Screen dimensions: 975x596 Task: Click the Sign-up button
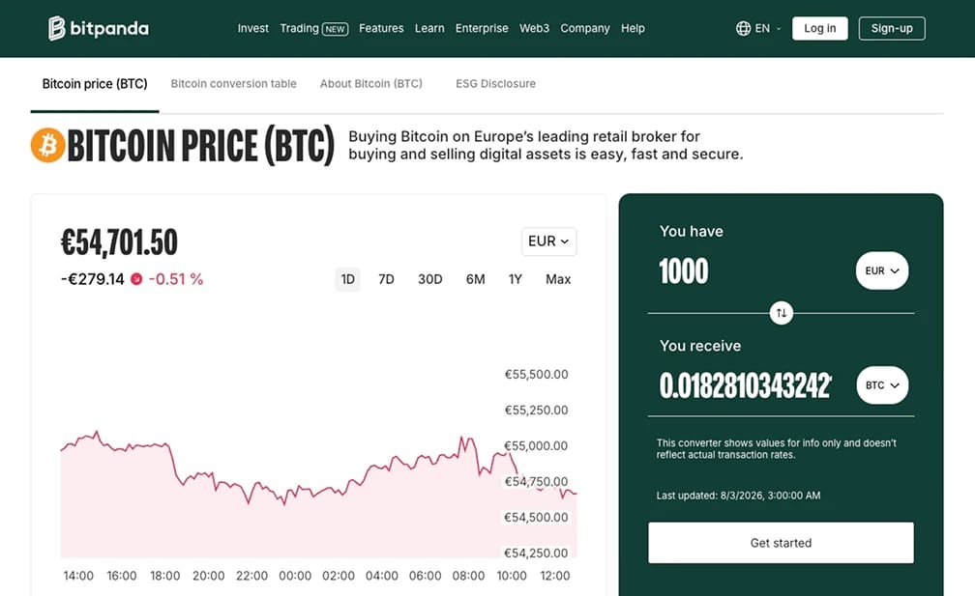[x=892, y=29]
